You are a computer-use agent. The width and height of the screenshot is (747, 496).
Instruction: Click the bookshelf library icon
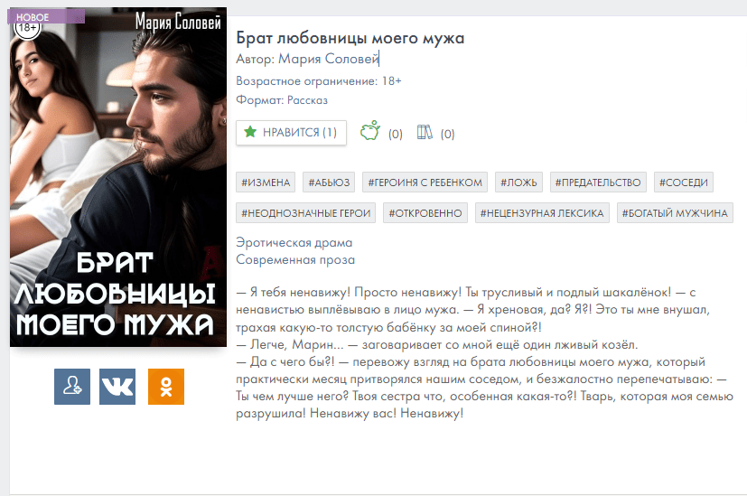(x=425, y=132)
